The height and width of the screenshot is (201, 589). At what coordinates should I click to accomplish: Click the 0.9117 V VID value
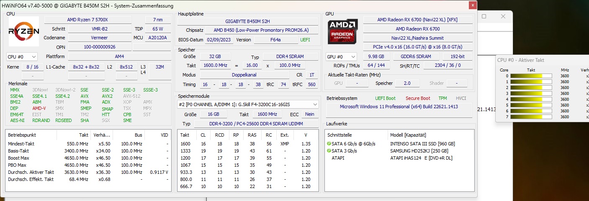click(x=159, y=172)
